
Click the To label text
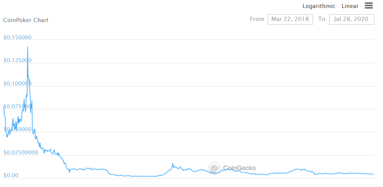pyautogui.click(x=322, y=19)
